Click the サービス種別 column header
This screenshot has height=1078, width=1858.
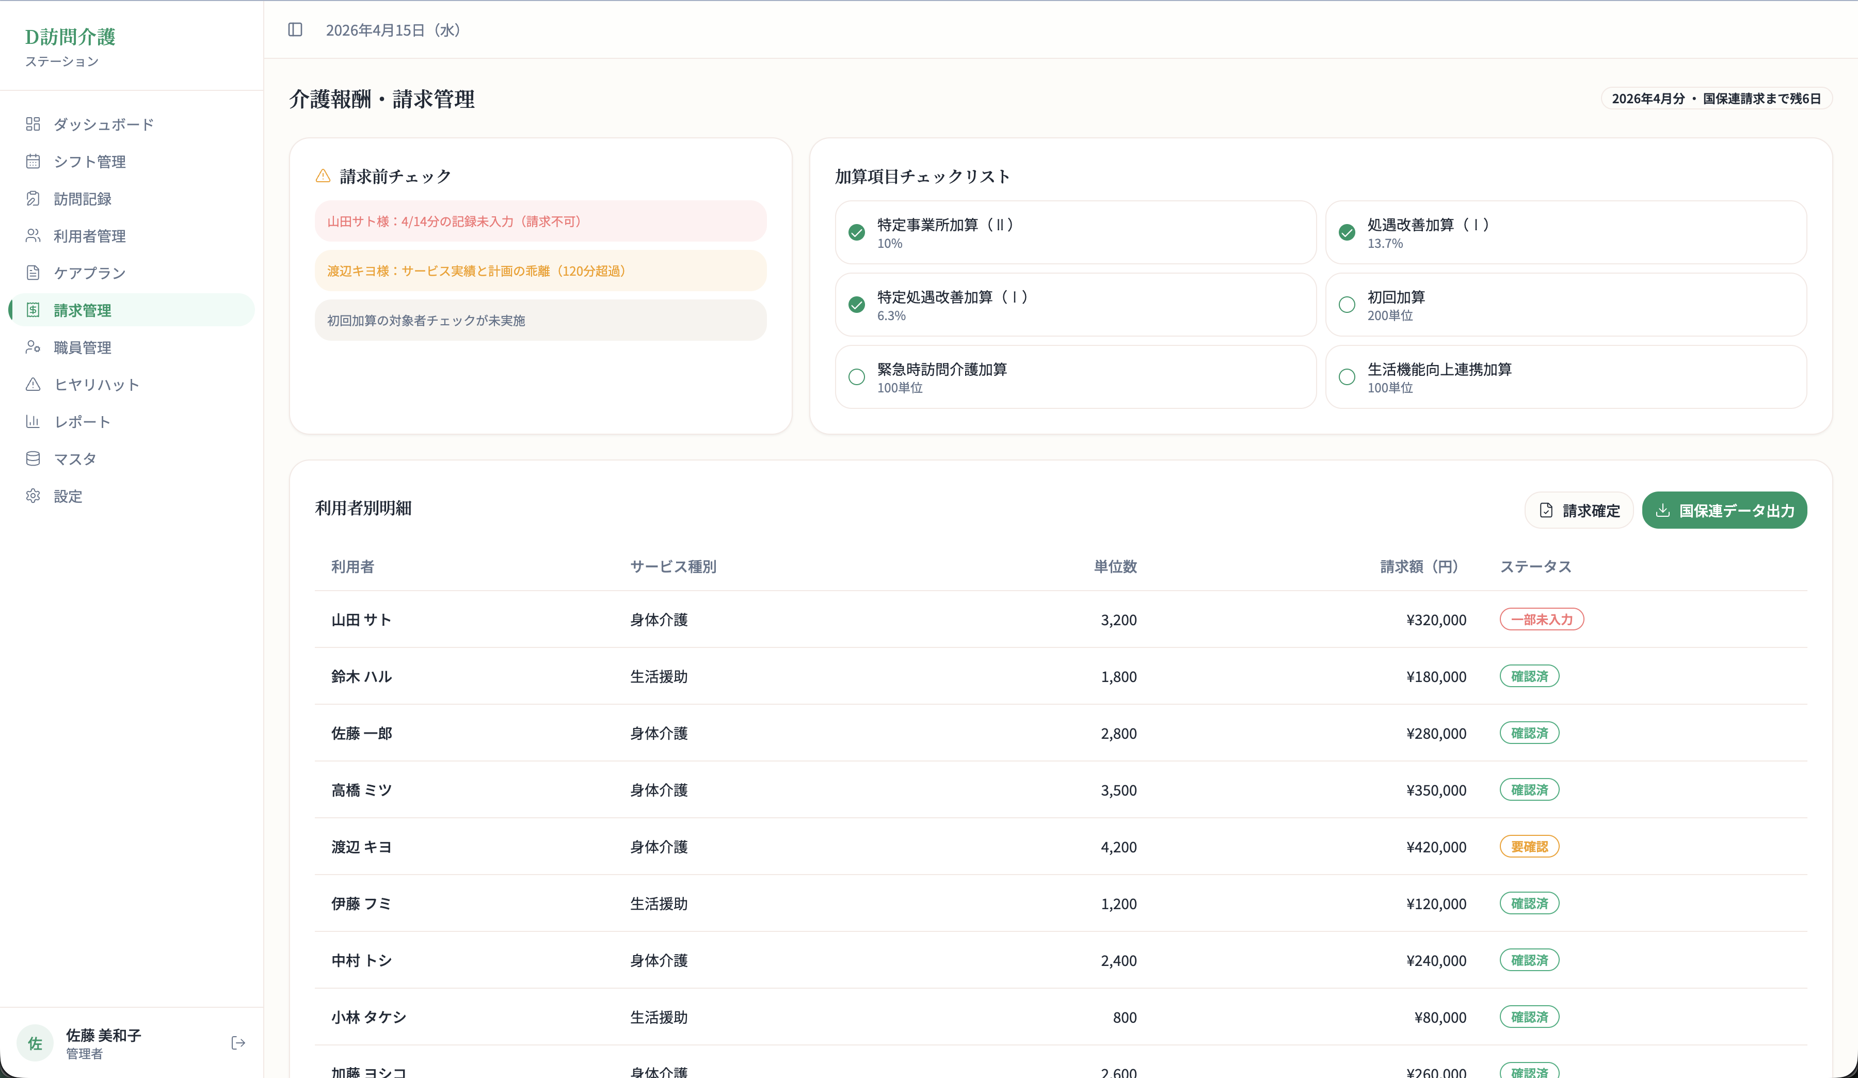click(673, 566)
